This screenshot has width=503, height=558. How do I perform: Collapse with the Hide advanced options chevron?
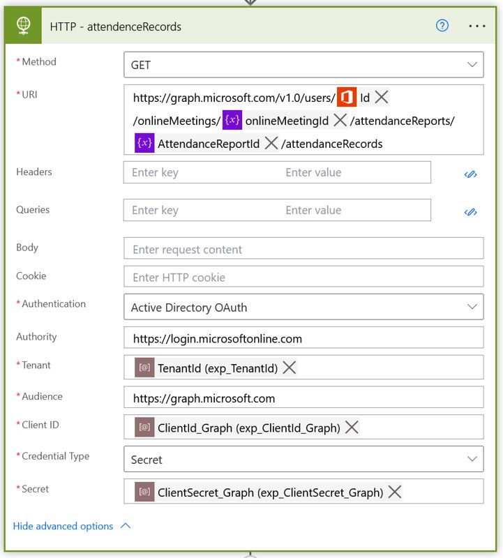[126, 526]
